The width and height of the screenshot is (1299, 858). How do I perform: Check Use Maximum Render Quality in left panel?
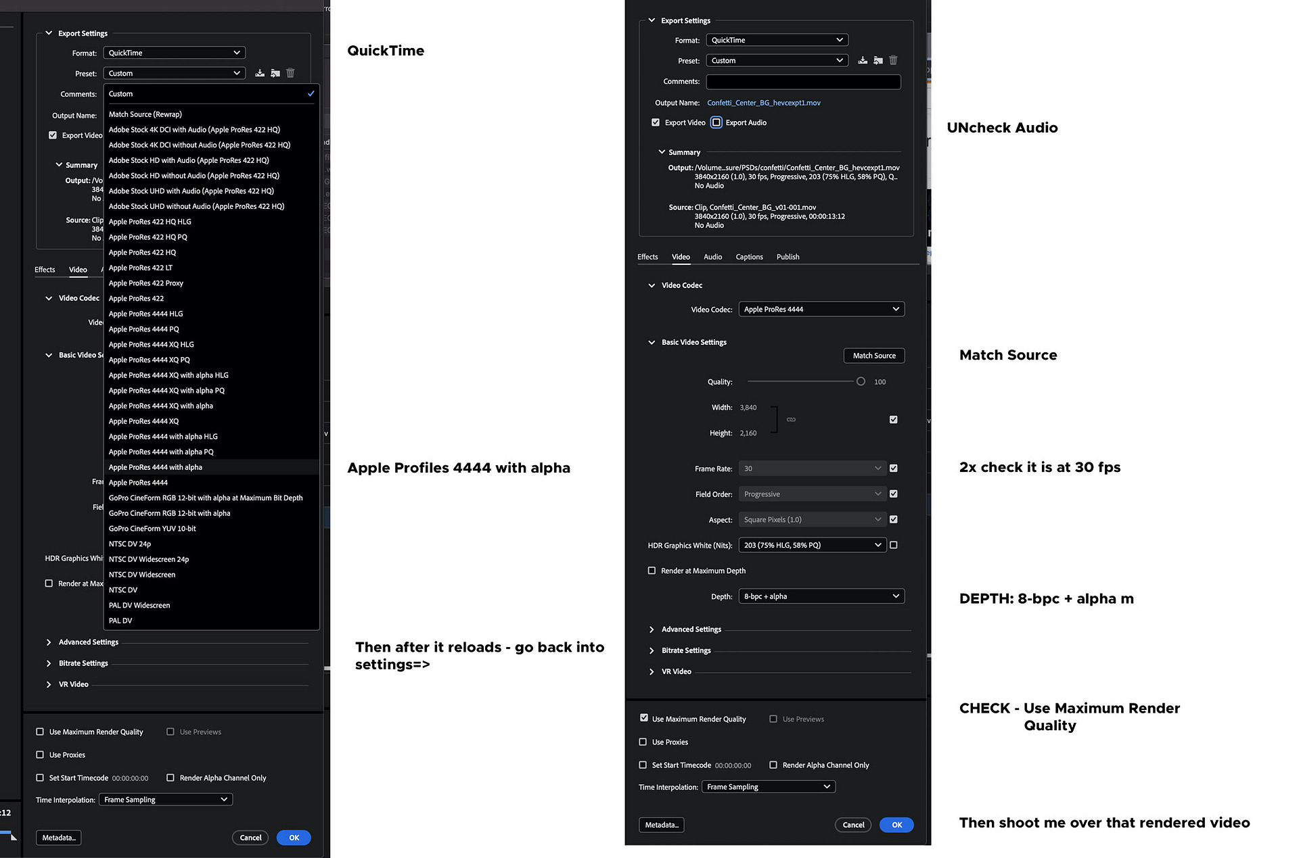40,732
